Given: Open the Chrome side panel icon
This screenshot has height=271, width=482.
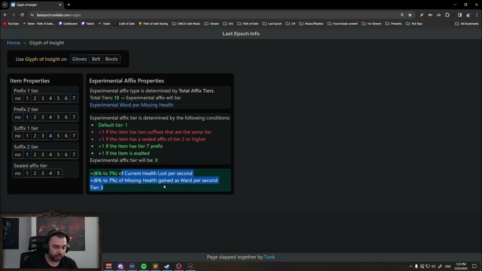Looking at the screenshot, I should pyautogui.click(x=459, y=15).
